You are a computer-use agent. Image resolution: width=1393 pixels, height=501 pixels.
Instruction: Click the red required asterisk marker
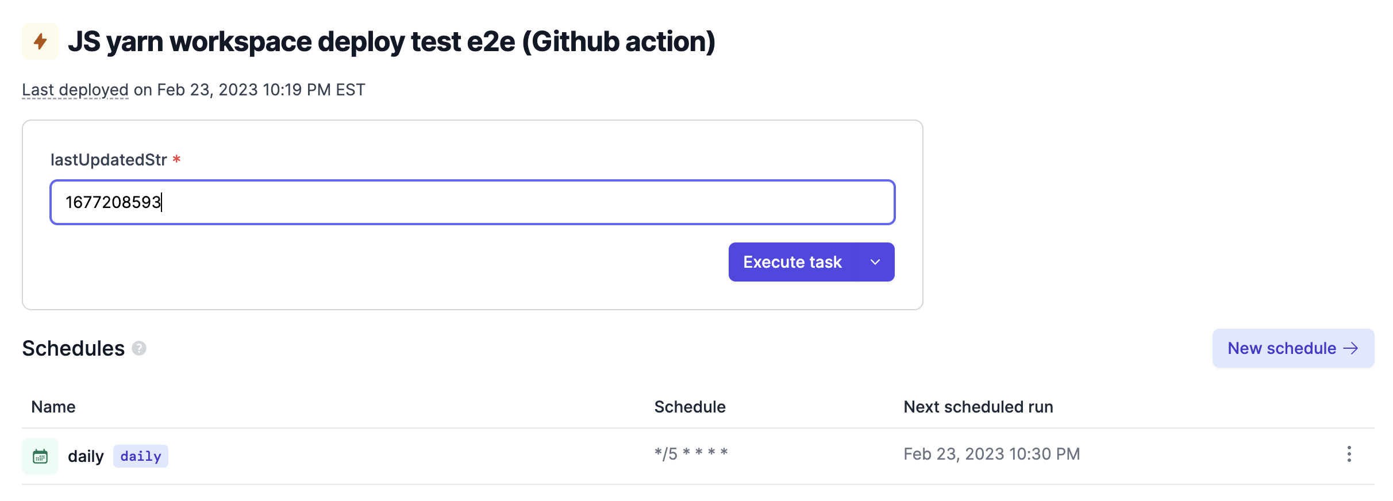(176, 159)
